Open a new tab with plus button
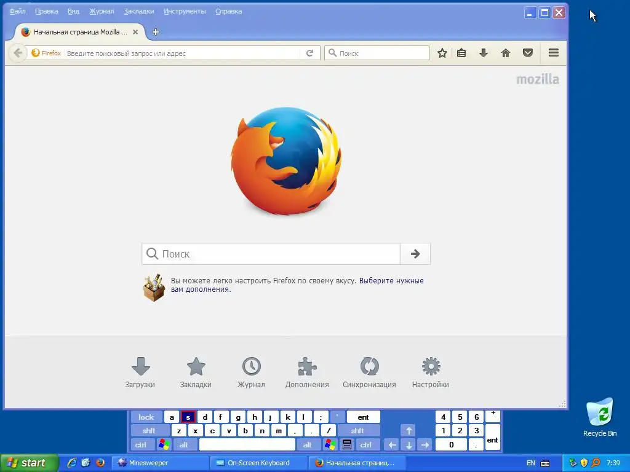 click(156, 32)
